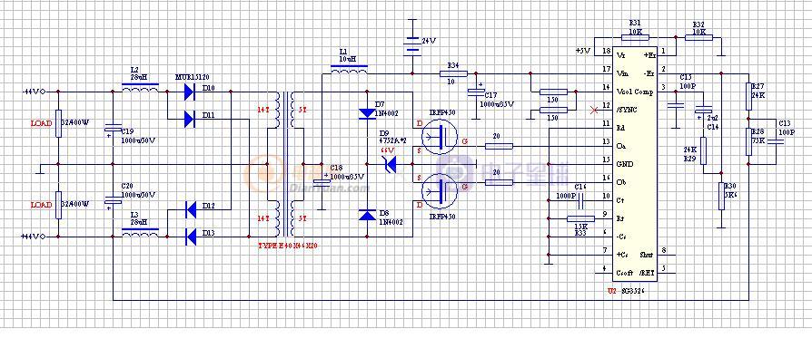The height and width of the screenshot is (348, 812).
Task: Select the R31 10K resistor
Action: (635, 37)
